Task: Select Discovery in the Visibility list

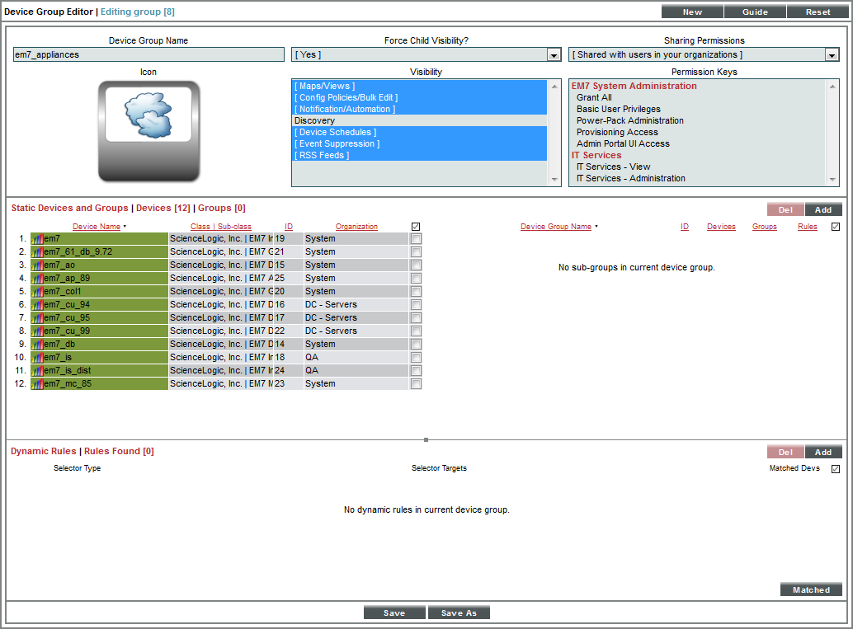Action: (332, 120)
